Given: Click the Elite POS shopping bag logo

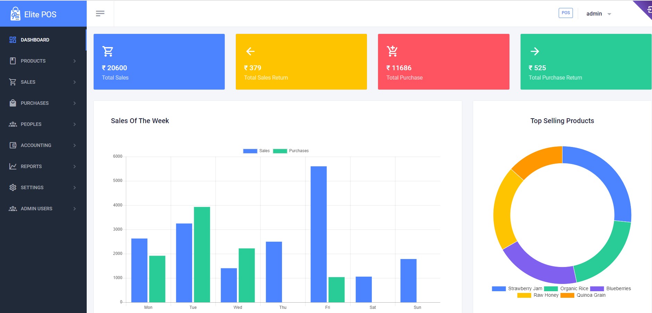Looking at the screenshot, I should click(15, 14).
